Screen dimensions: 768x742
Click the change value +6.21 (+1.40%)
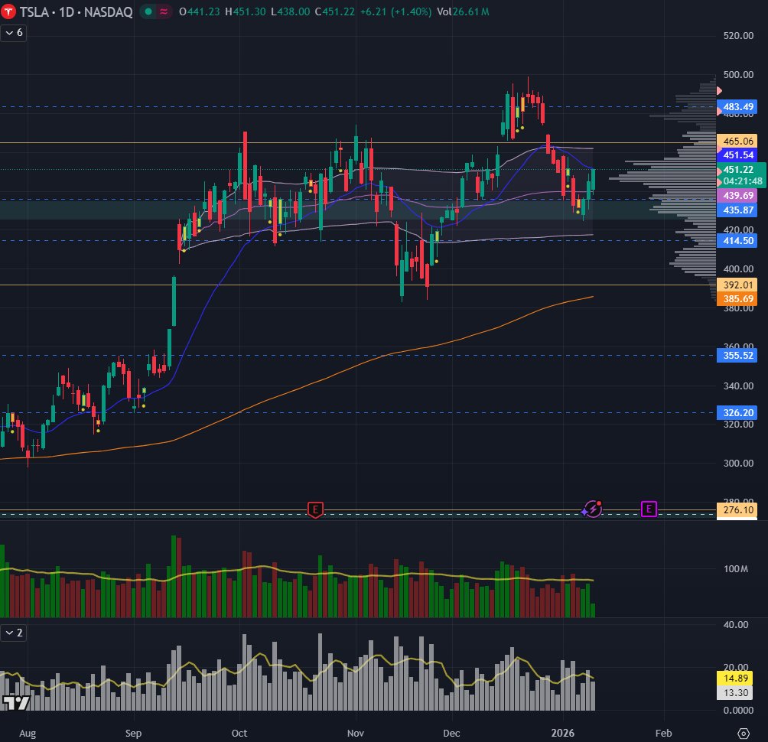395,11
